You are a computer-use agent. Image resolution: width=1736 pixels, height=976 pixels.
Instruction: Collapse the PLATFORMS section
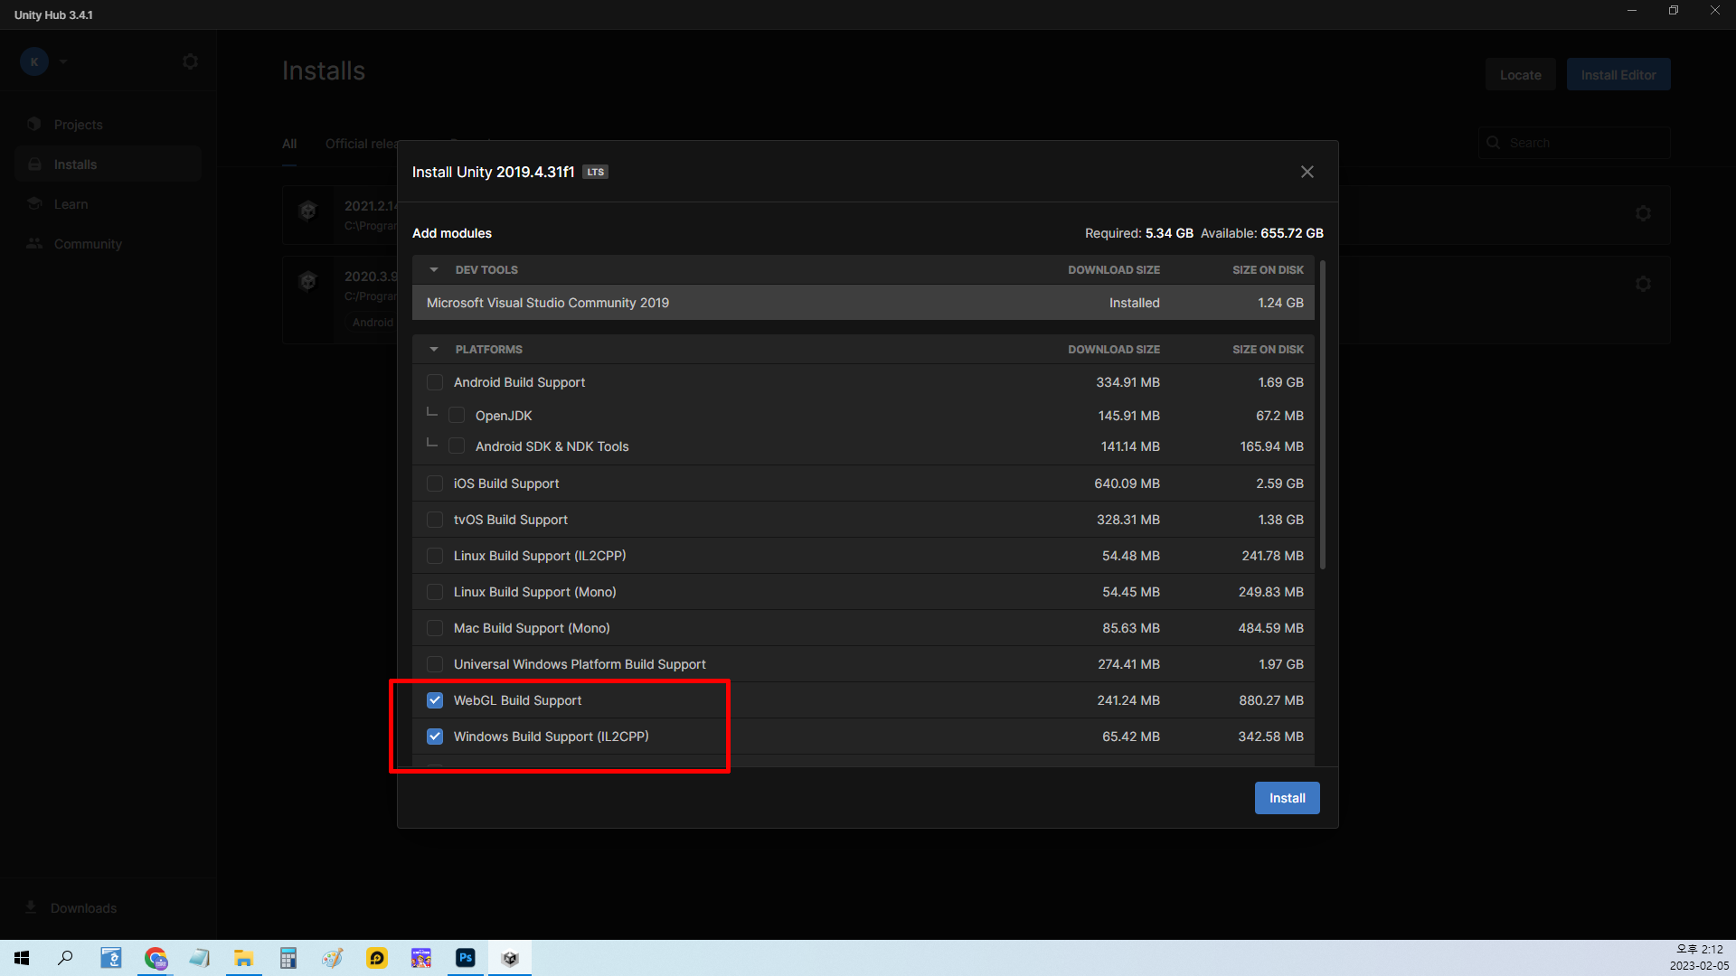(x=434, y=350)
